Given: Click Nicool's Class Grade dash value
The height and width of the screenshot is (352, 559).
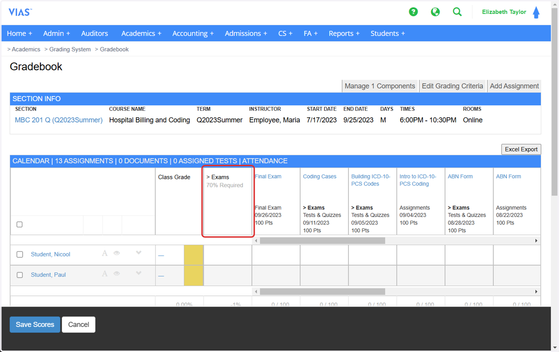Looking at the screenshot, I should [x=161, y=255].
